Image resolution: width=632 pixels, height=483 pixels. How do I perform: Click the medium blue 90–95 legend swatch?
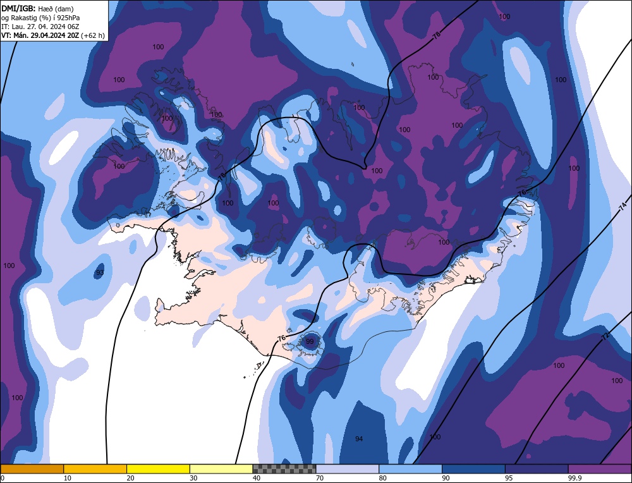point(473,468)
